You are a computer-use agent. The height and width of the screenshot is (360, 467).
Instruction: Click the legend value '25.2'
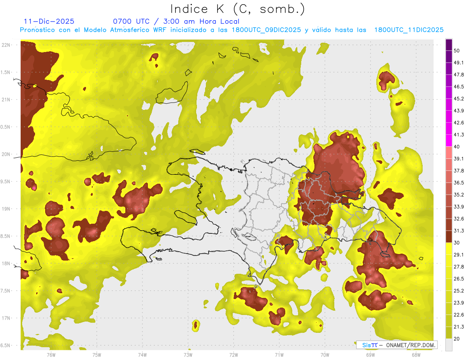tap(459, 291)
